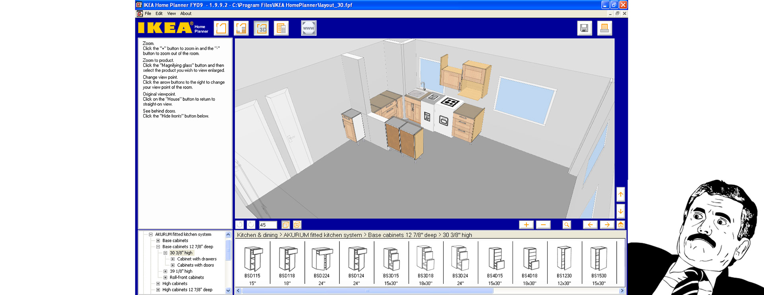Screen dimensions: 764x295
Task: Select the Roll-front cabinets tree item
Action: tap(187, 278)
